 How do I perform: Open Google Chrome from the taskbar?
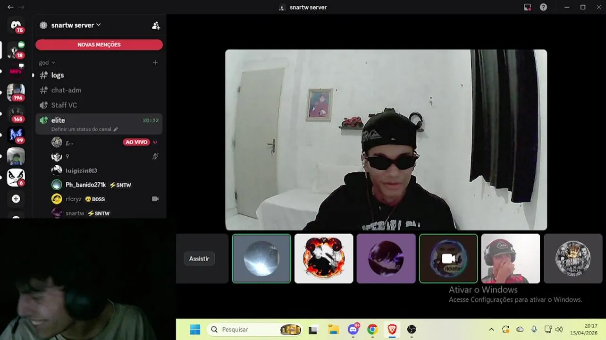tap(372, 330)
